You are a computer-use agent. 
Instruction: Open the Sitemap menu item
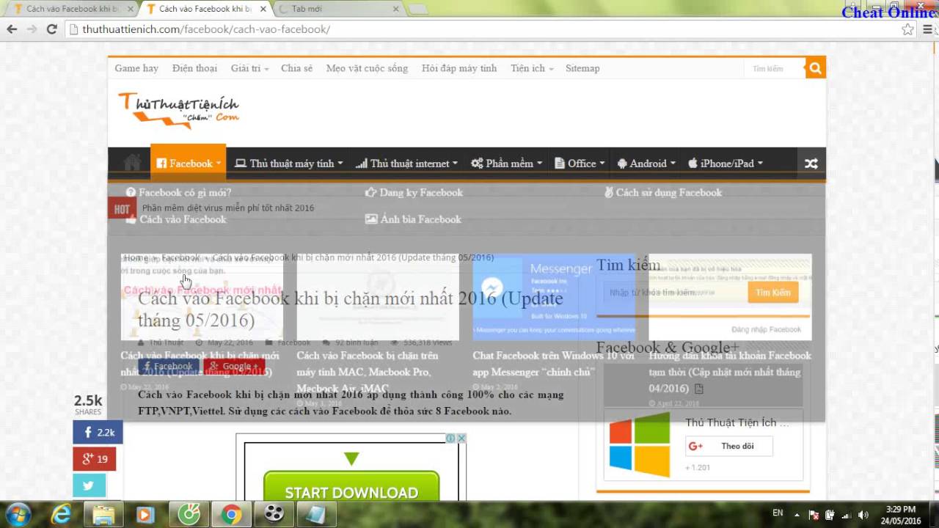(582, 68)
